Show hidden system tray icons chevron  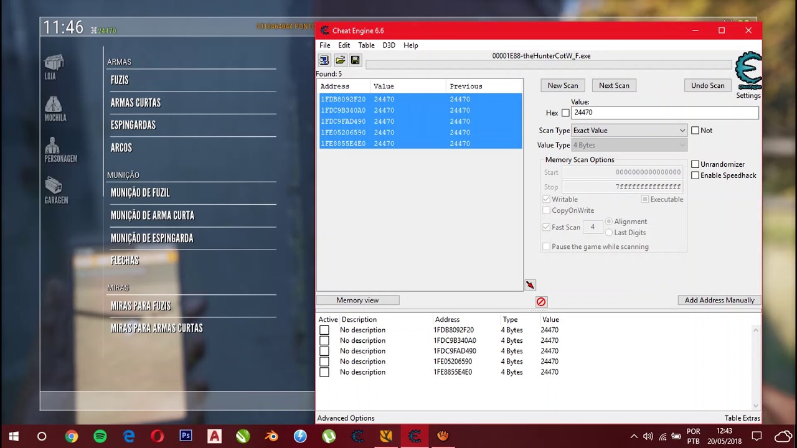(x=634, y=436)
